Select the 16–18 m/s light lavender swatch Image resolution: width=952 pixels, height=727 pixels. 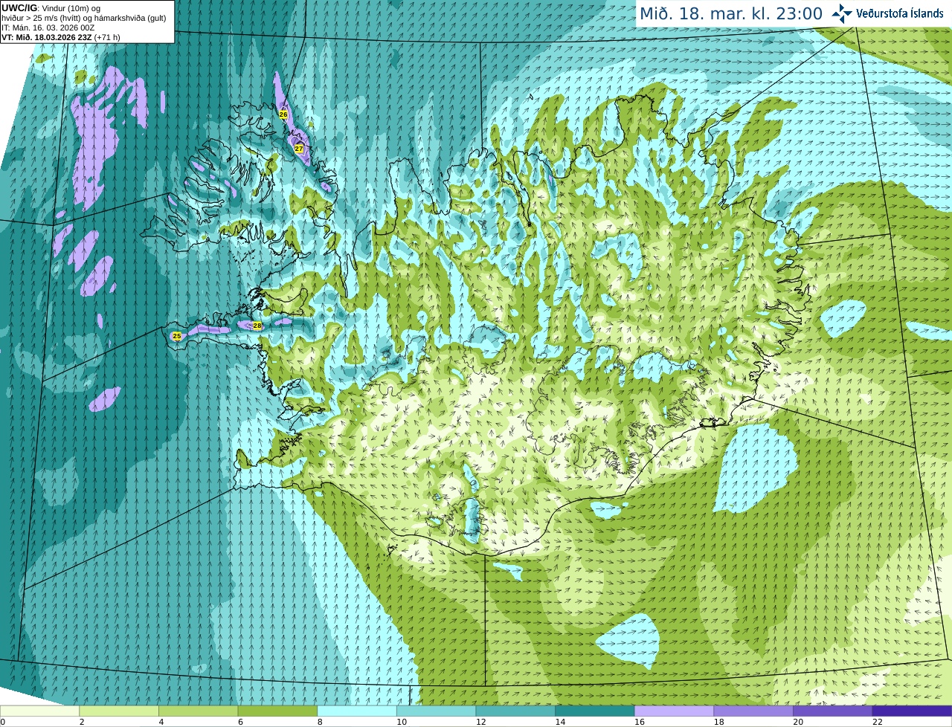tap(675, 711)
